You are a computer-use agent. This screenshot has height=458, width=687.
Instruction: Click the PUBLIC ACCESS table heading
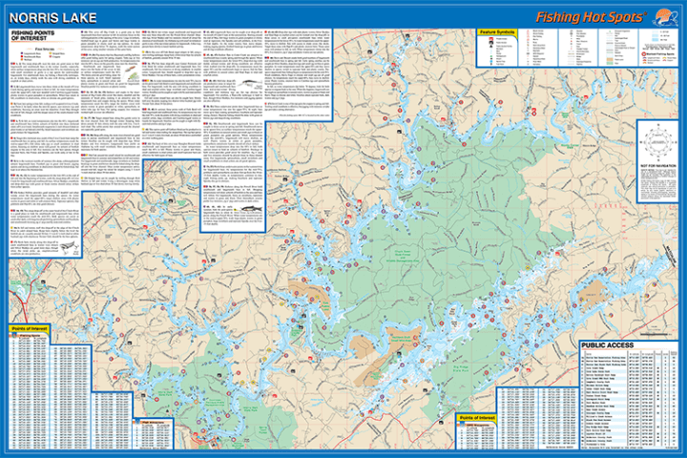tap(607, 345)
